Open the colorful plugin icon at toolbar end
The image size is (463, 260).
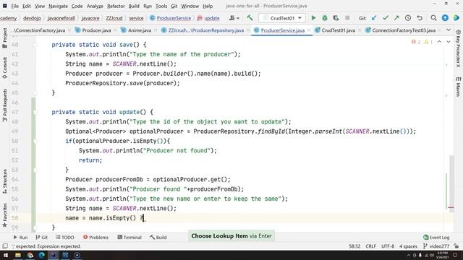tap(456, 18)
